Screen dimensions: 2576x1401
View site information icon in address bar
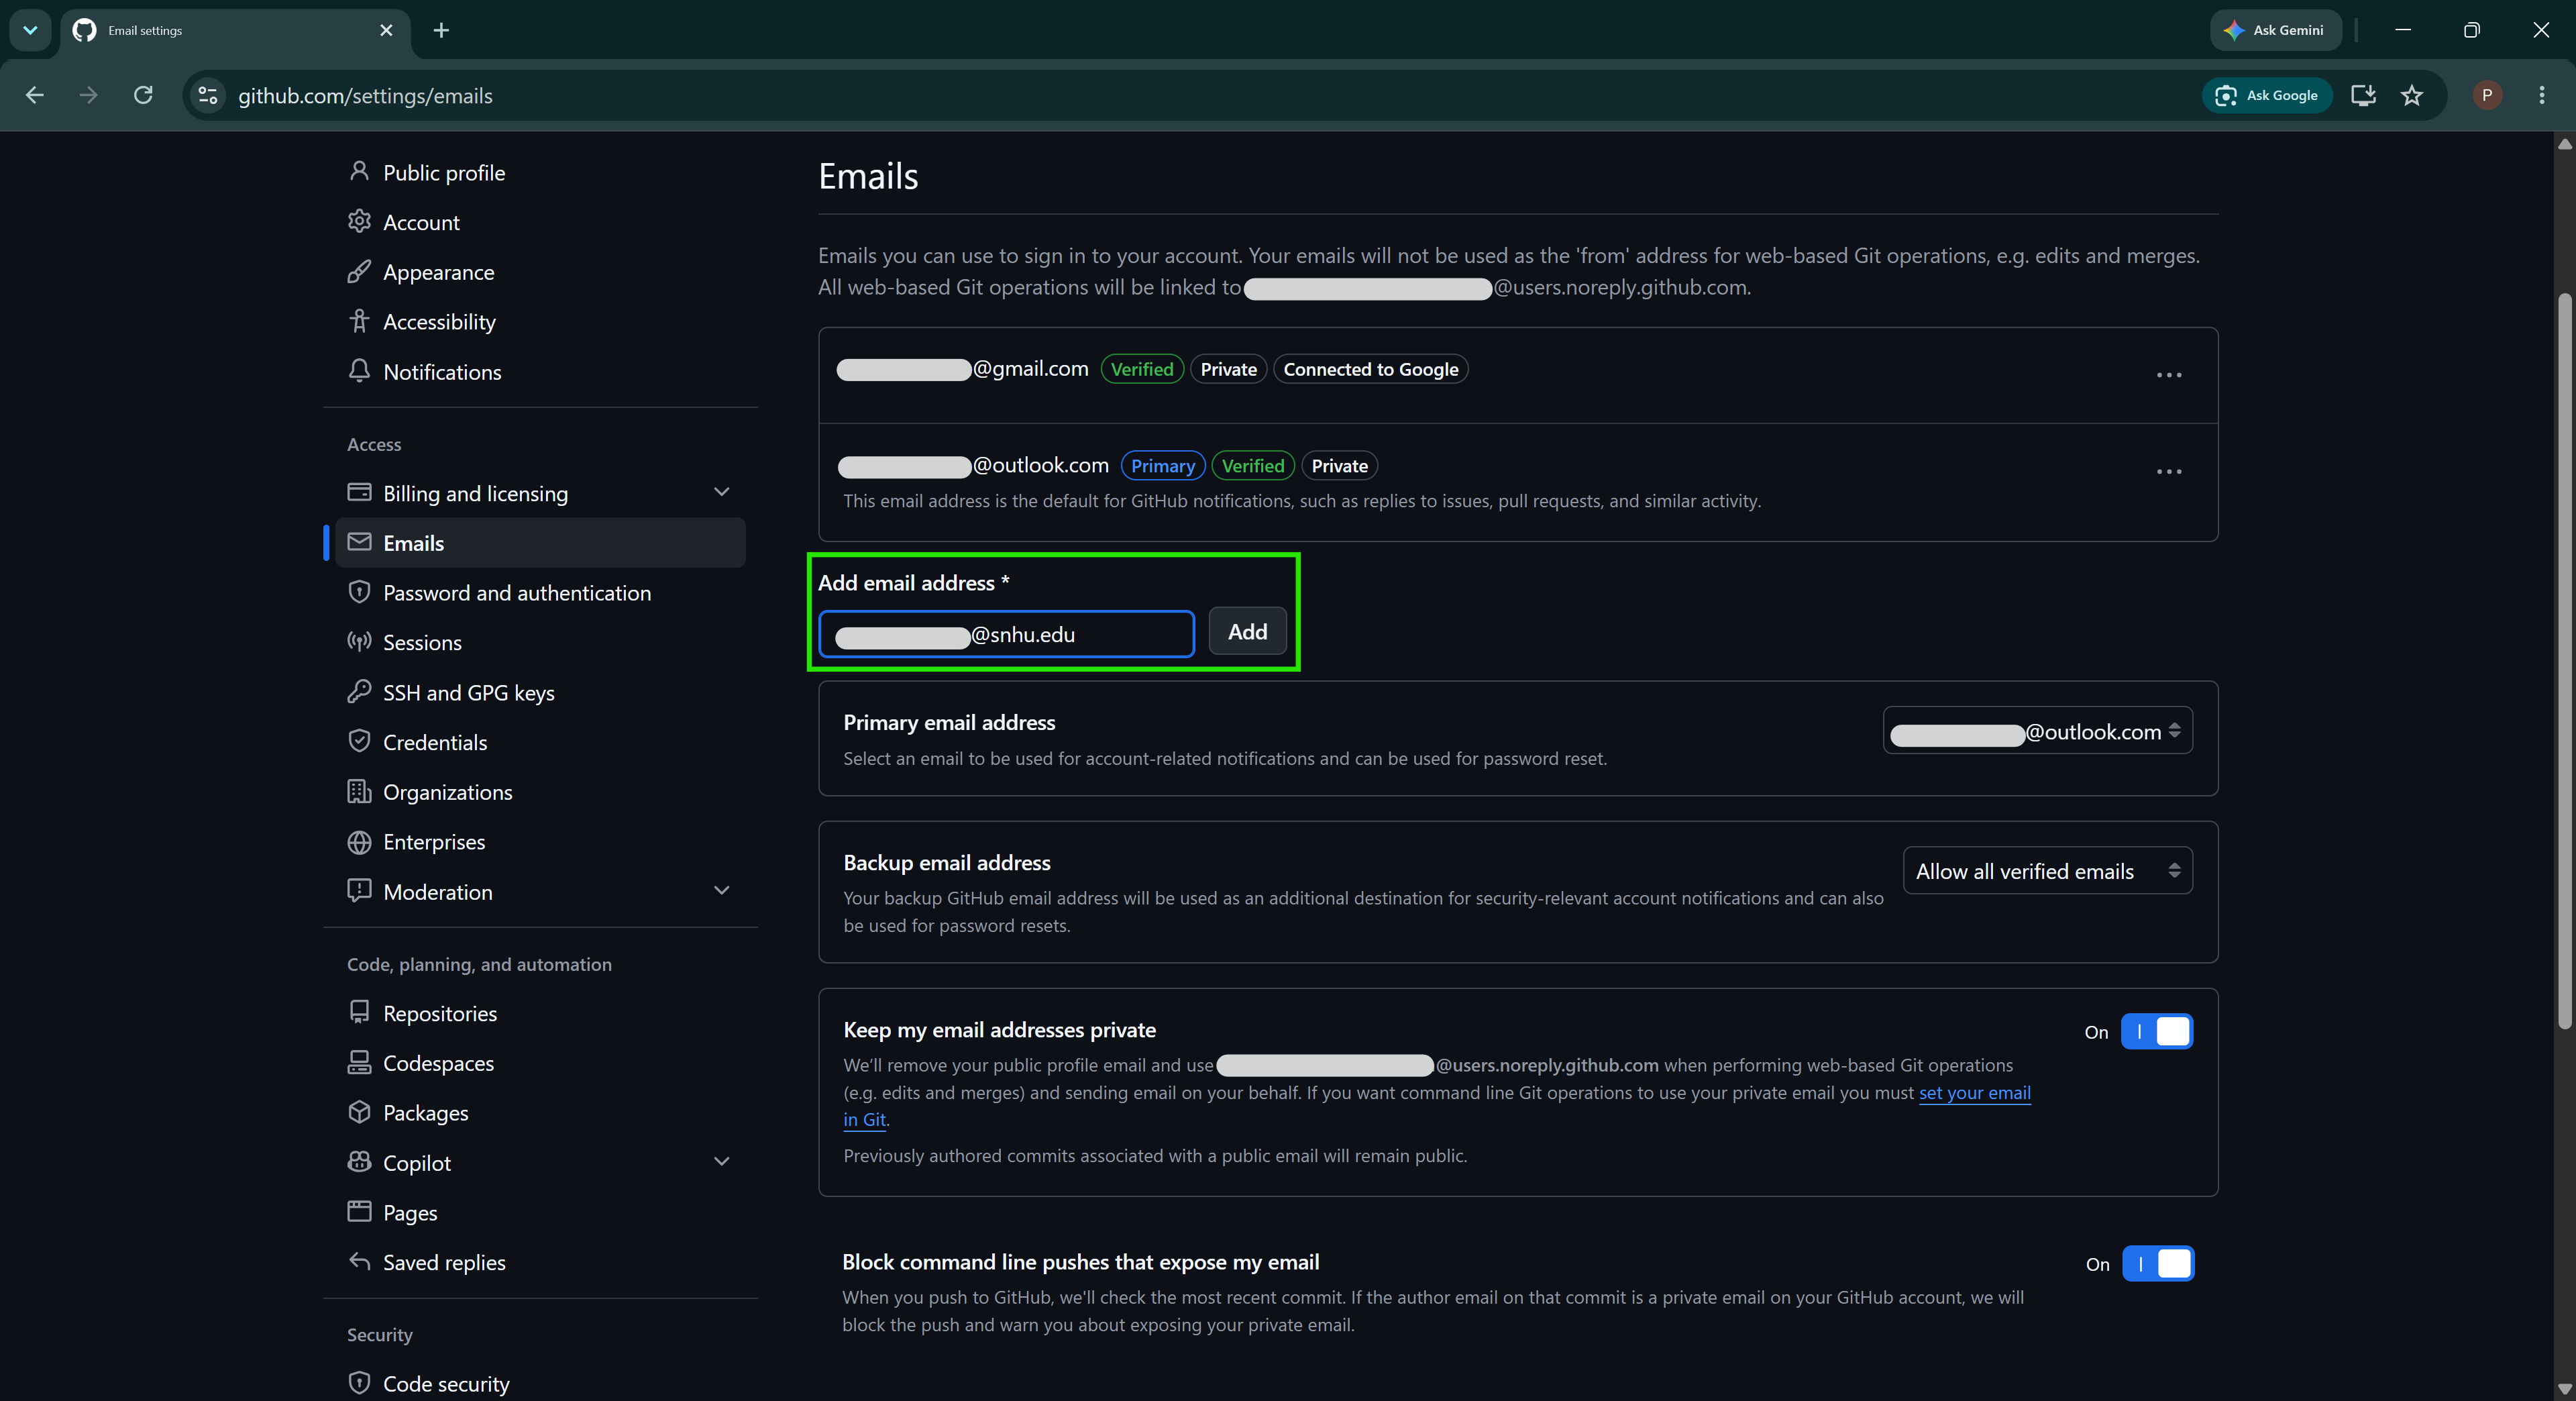pyautogui.click(x=208, y=95)
